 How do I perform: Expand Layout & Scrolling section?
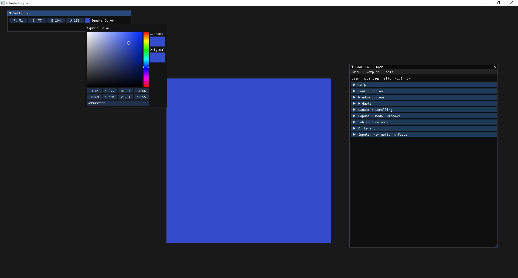[424, 110]
